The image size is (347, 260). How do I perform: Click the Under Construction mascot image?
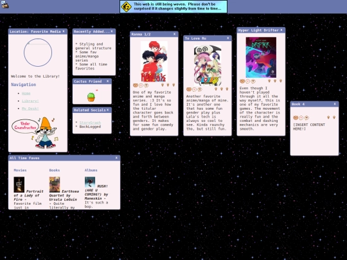35,133
